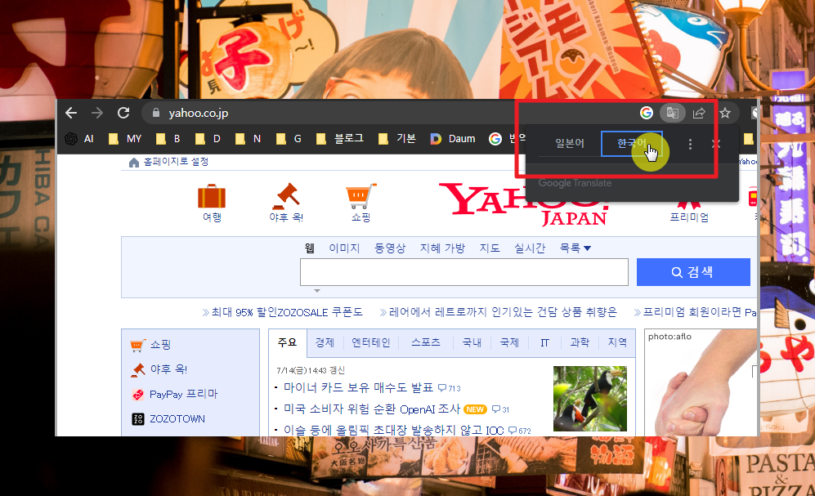This screenshot has width=815, height=496.
Task: Open 마이너 카드 보유 매수도 발표 headline
Action: pos(359,388)
